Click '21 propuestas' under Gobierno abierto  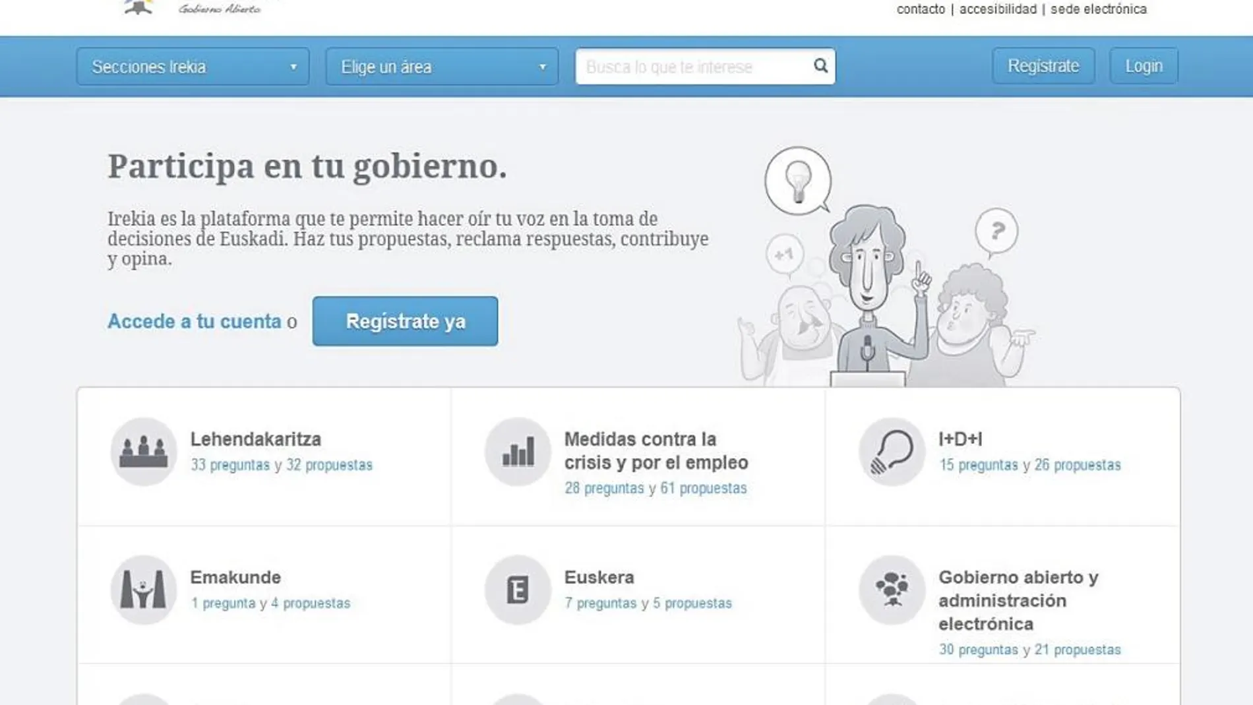(1078, 650)
